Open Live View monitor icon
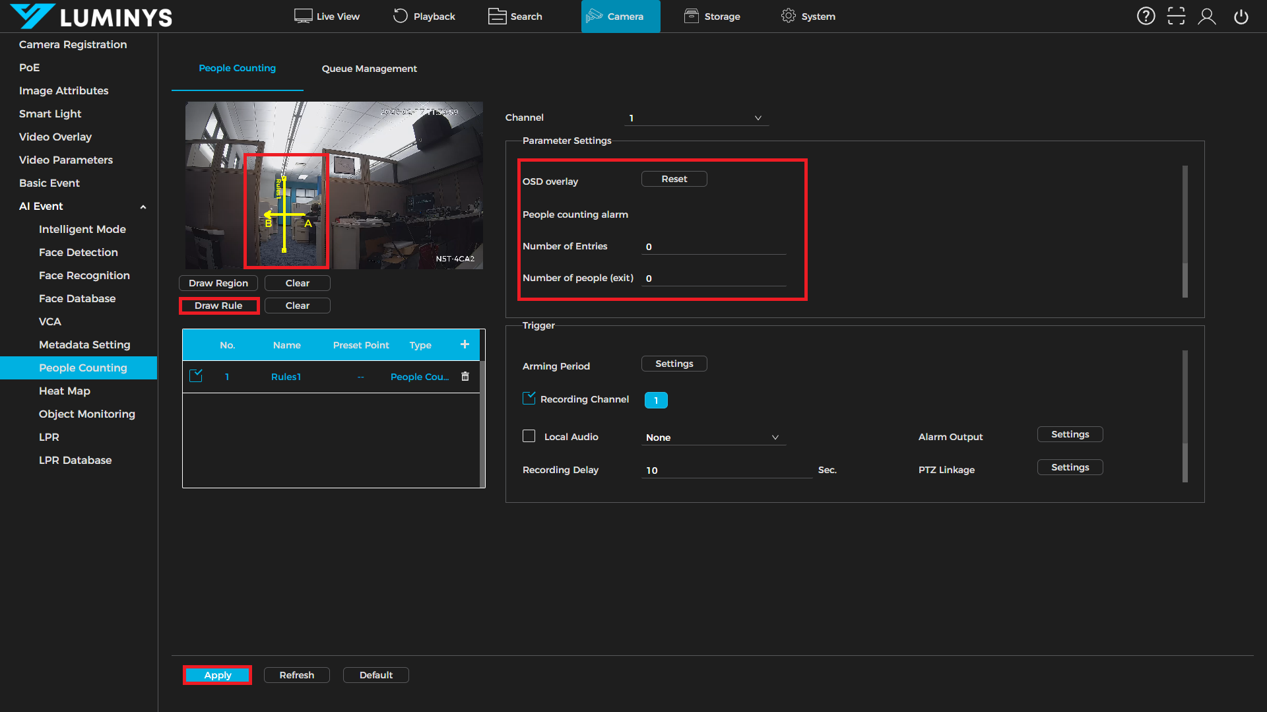1267x712 pixels. tap(303, 16)
